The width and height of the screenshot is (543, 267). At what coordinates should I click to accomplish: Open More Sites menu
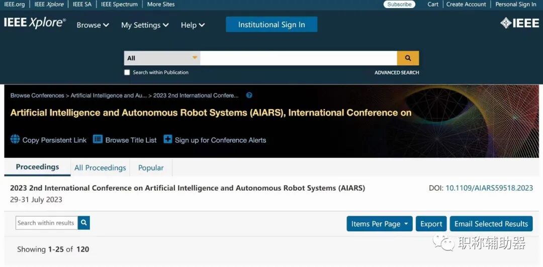tap(161, 4)
